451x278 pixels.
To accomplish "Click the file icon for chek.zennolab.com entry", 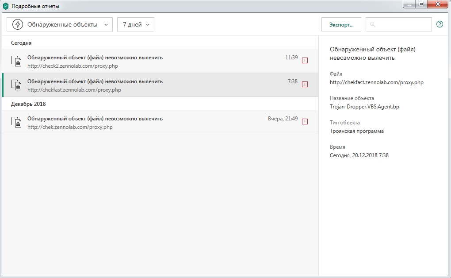I will (16, 122).
